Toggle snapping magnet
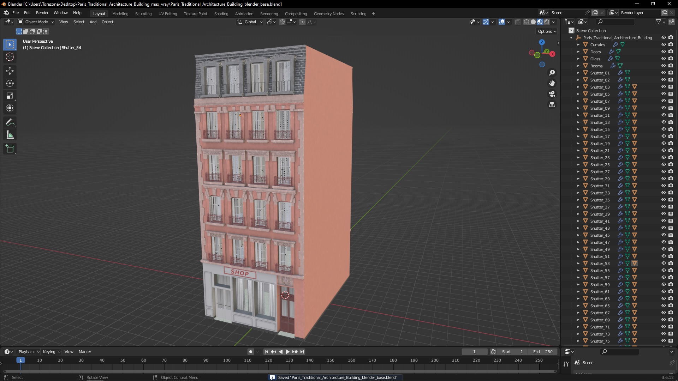Image resolution: width=678 pixels, height=381 pixels. click(282, 22)
